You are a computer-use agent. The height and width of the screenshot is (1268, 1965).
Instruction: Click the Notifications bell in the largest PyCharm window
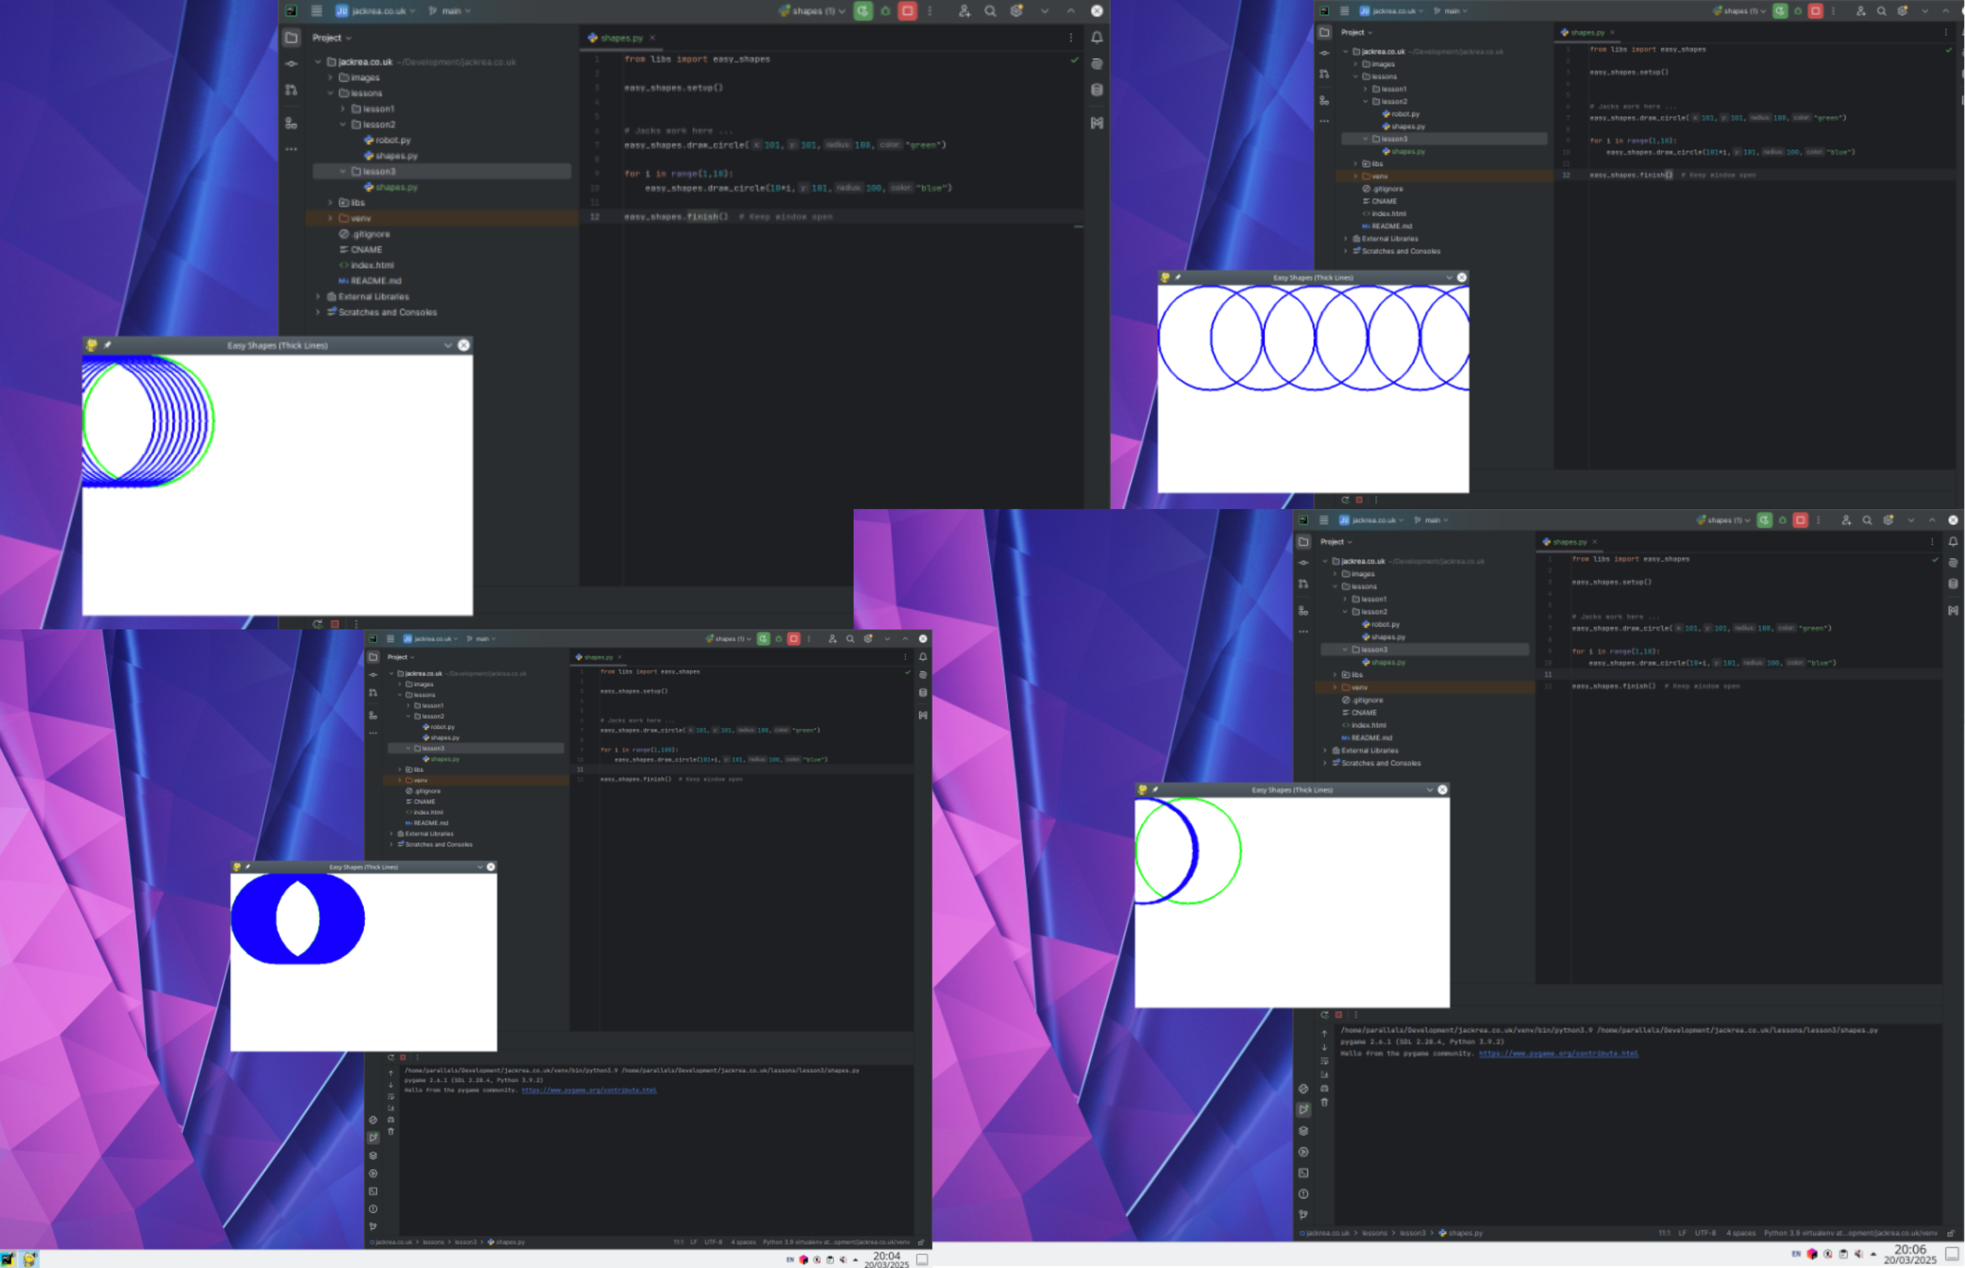pos(1097,37)
